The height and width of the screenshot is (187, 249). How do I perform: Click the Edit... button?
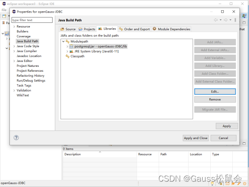pos(215,91)
